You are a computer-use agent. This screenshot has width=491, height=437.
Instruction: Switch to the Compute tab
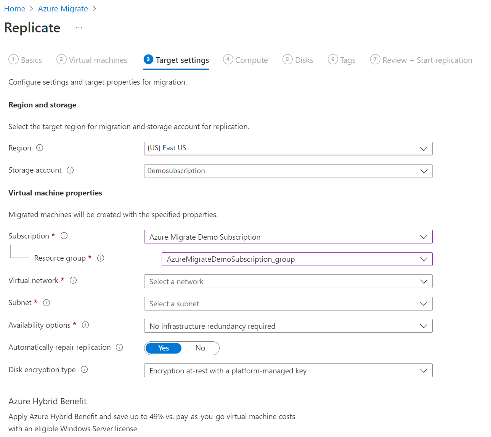[246, 60]
